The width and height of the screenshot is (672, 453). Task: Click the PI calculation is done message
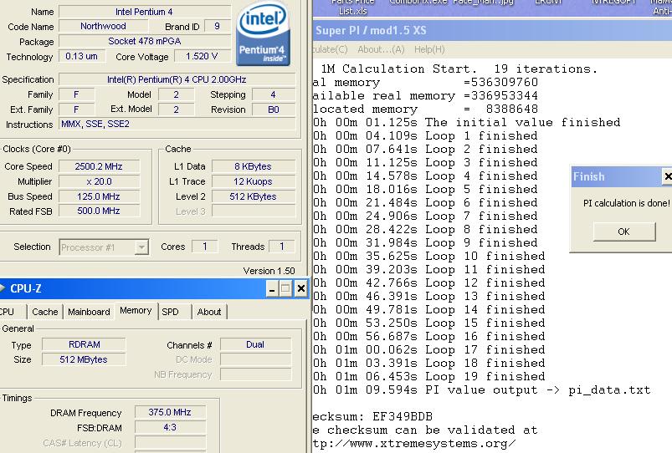(626, 203)
